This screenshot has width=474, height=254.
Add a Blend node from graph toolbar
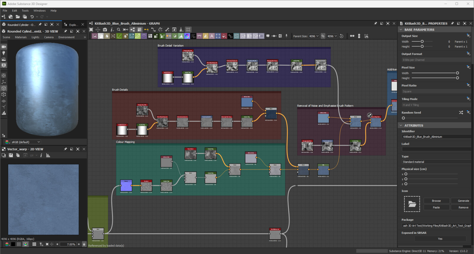[101, 36]
